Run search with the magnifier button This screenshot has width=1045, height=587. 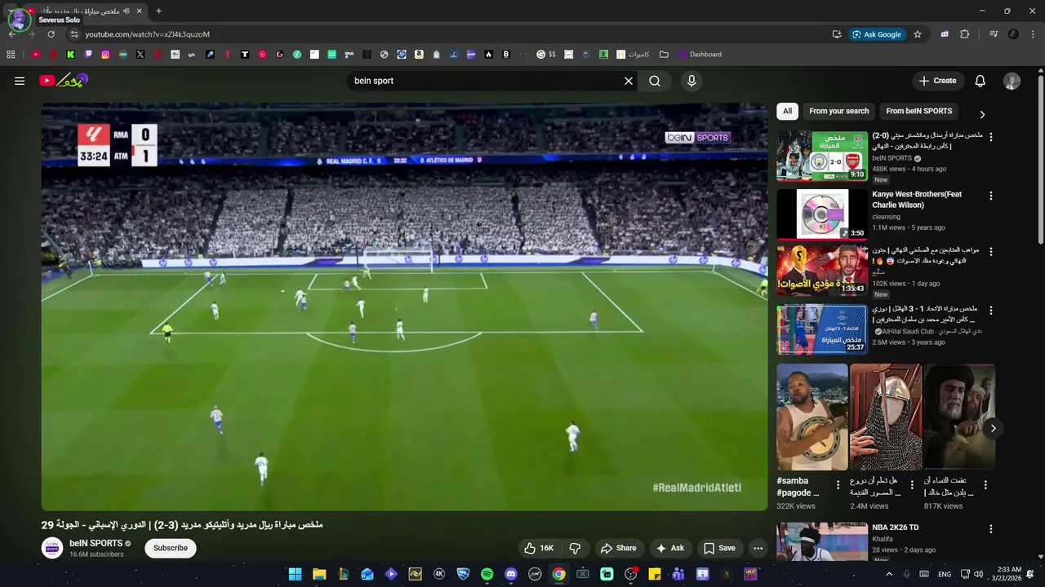(x=655, y=81)
